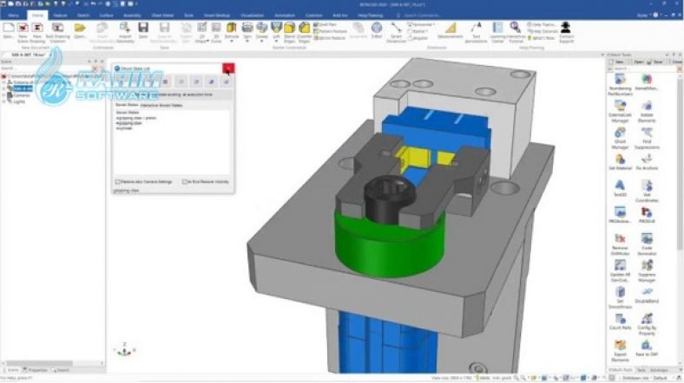
Task: Click What's New link
Action: (x=542, y=38)
